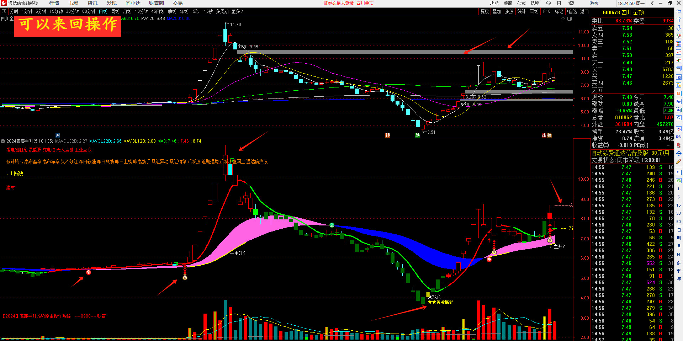Image resolution: width=683 pixels, height=341 pixels.
Task: Click the F12 sidebar icon
Action: pyautogui.click(x=679, y=101)
